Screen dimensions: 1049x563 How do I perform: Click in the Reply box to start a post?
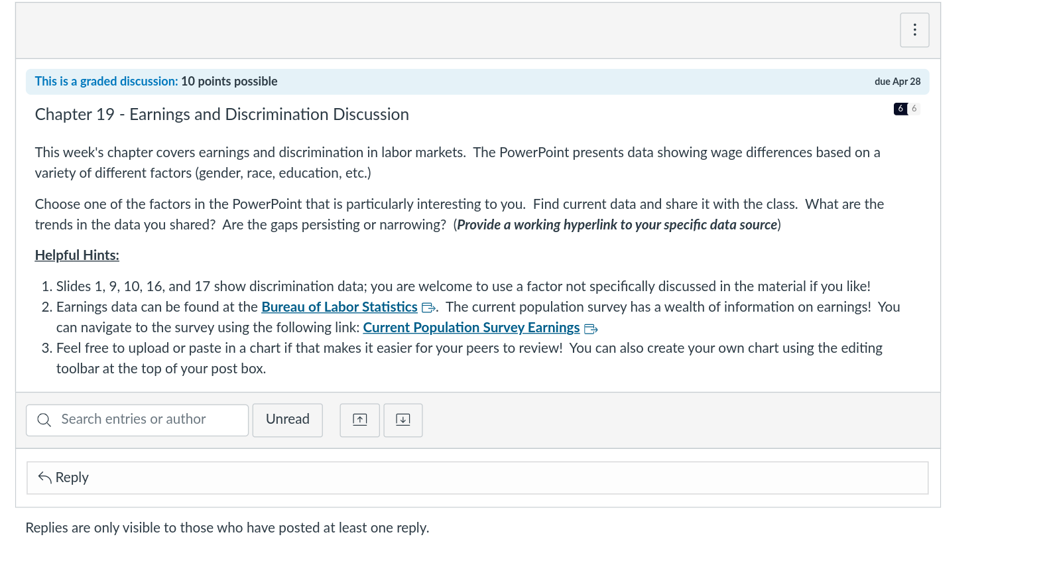pos(477,477)
